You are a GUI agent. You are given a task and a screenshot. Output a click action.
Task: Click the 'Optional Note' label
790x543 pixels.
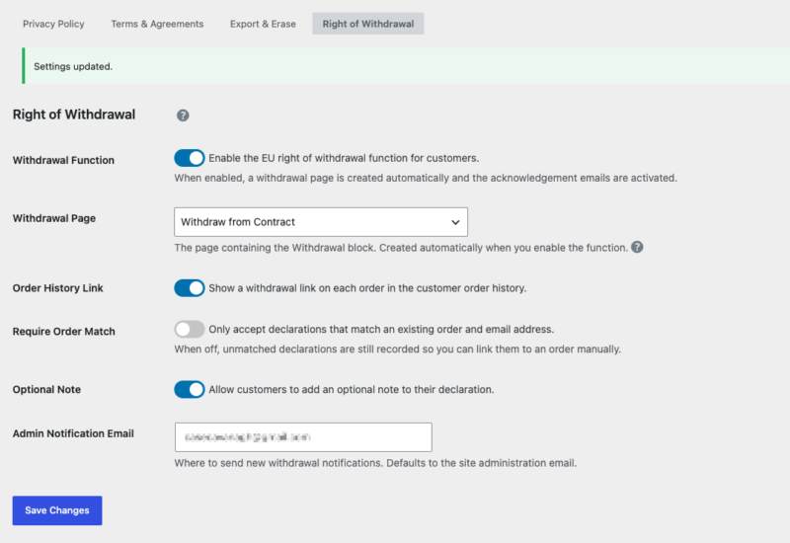pyautogui.click(x=46, y=389)
